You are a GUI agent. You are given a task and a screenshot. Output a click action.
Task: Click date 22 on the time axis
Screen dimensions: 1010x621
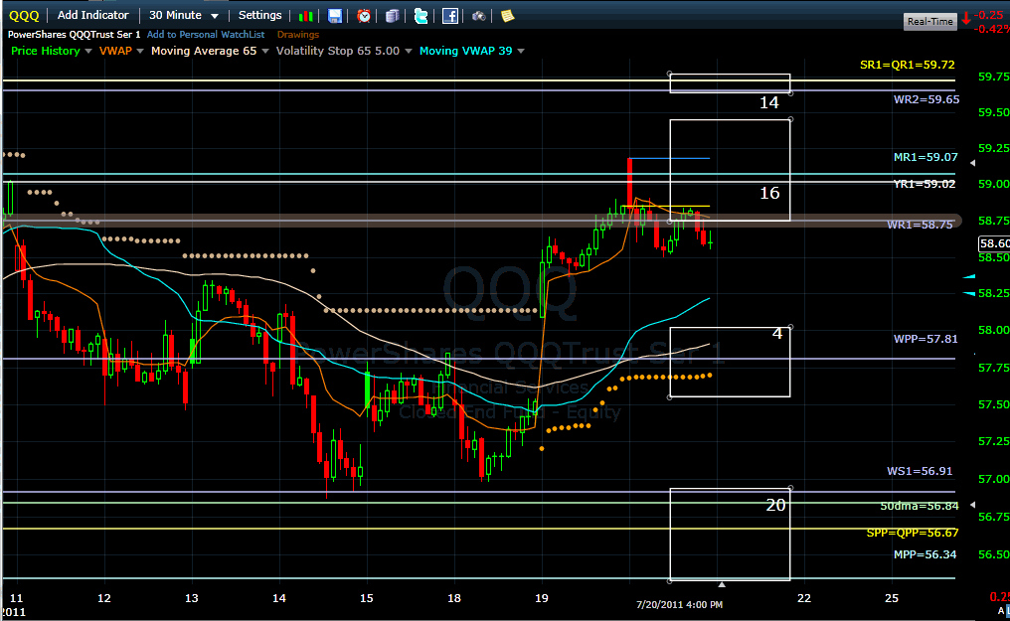[x=804, y=598]
